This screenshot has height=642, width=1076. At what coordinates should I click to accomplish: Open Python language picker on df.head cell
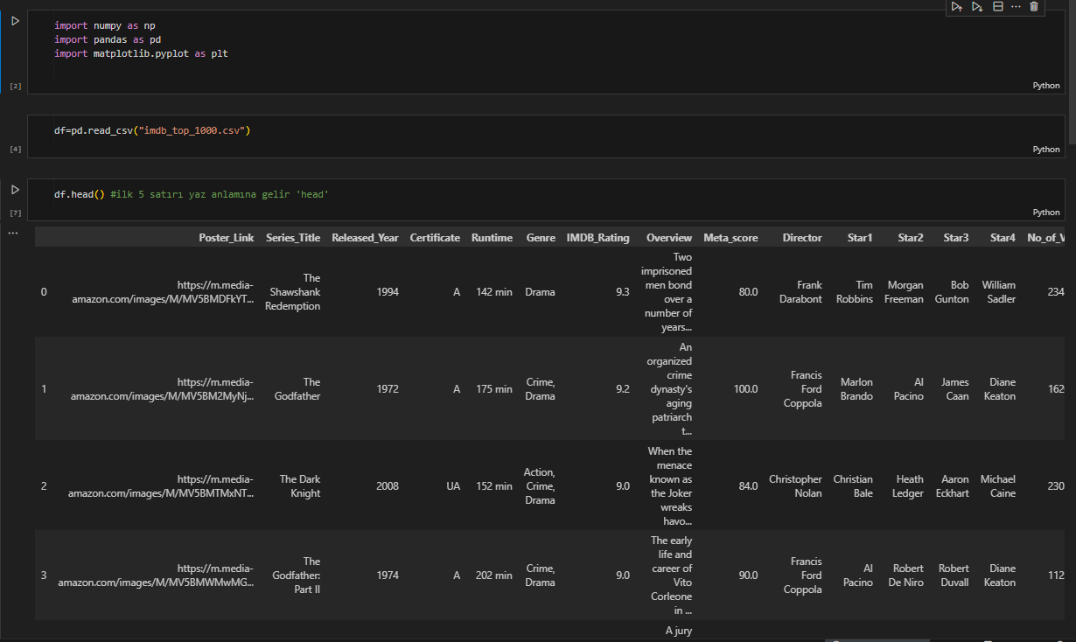[1045, 213]
